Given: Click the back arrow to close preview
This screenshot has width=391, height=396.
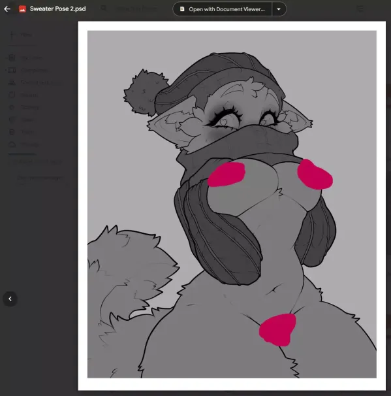Looking at the screenshot, I should 7,9.
